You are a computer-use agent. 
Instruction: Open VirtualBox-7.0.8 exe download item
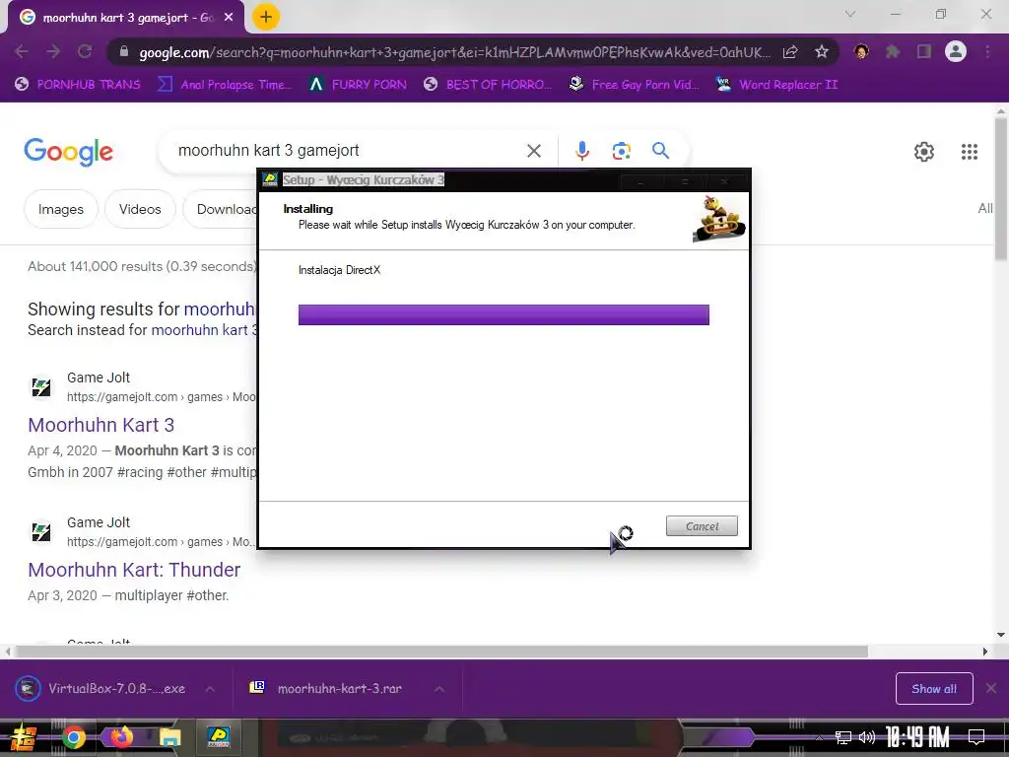[101, 689]
